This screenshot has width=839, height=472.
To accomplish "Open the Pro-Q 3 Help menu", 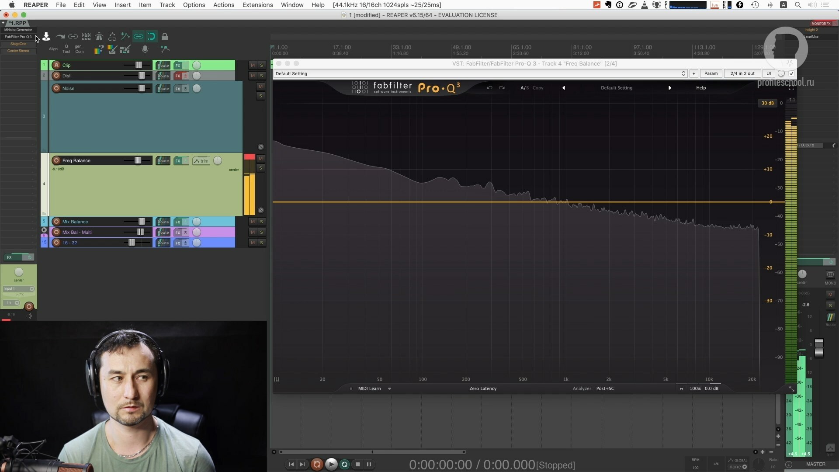I will [x=701, y=88].
